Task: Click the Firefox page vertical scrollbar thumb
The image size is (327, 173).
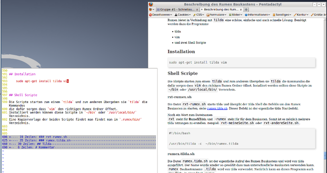Action: [x=325, y=155]
